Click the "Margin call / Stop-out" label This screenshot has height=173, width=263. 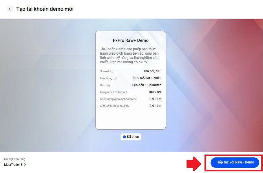point(114,92)
